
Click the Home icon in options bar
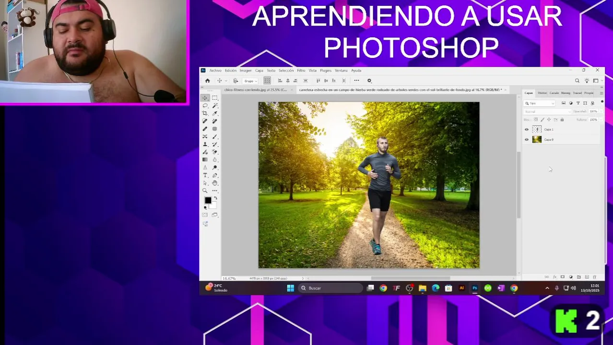(208, 80)
